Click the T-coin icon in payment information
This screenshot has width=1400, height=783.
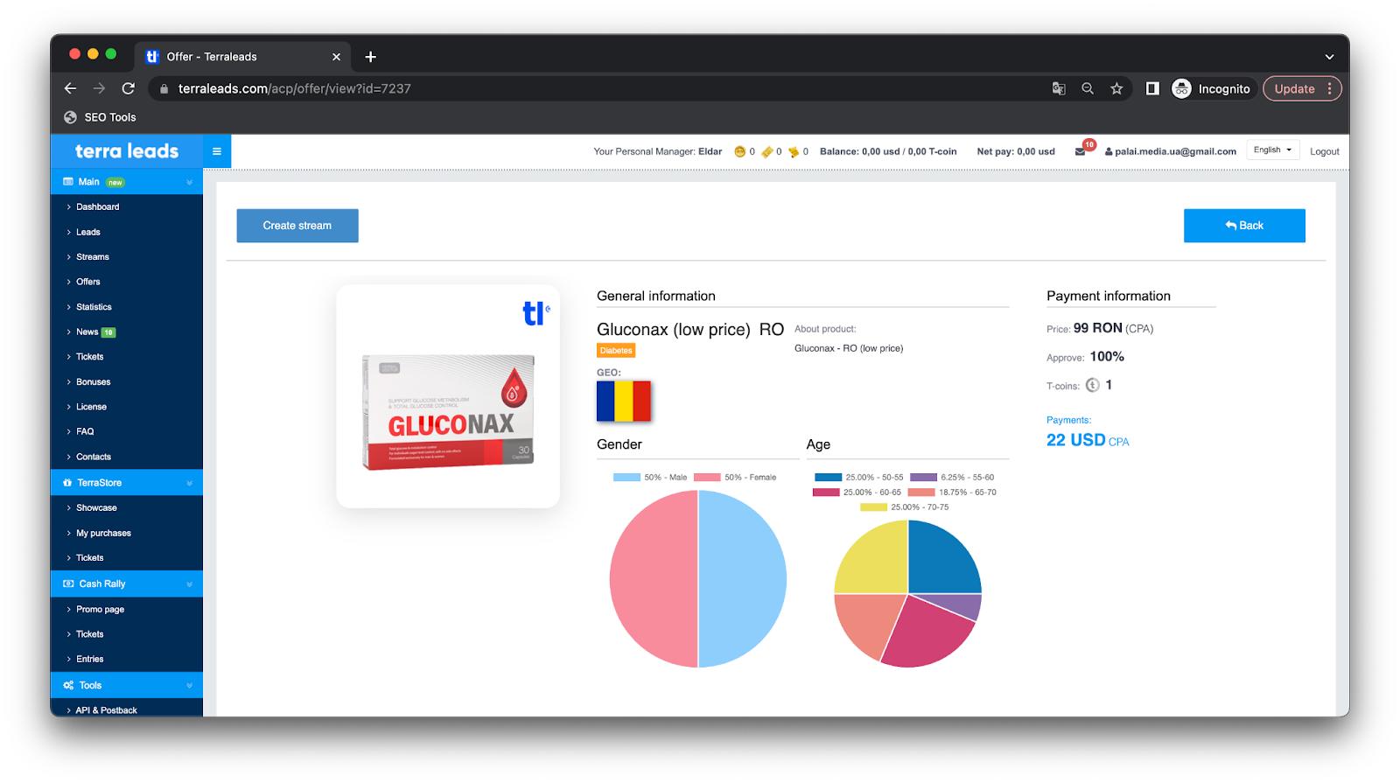[x=1092, y=385]
